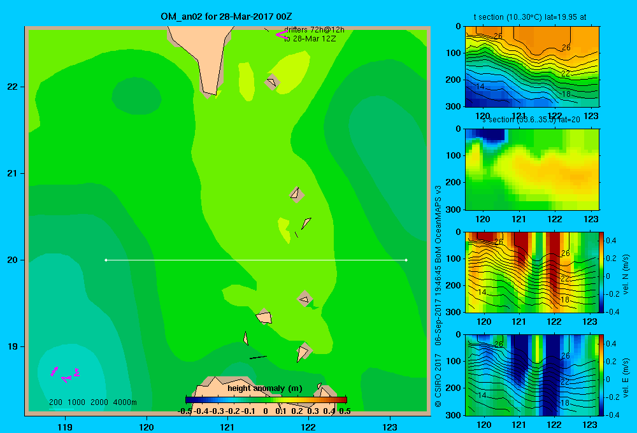Click longitude tick label "123" on the main map's bottom axis
The height and width of the screenshot is (433, 637).
pos(390,427)
